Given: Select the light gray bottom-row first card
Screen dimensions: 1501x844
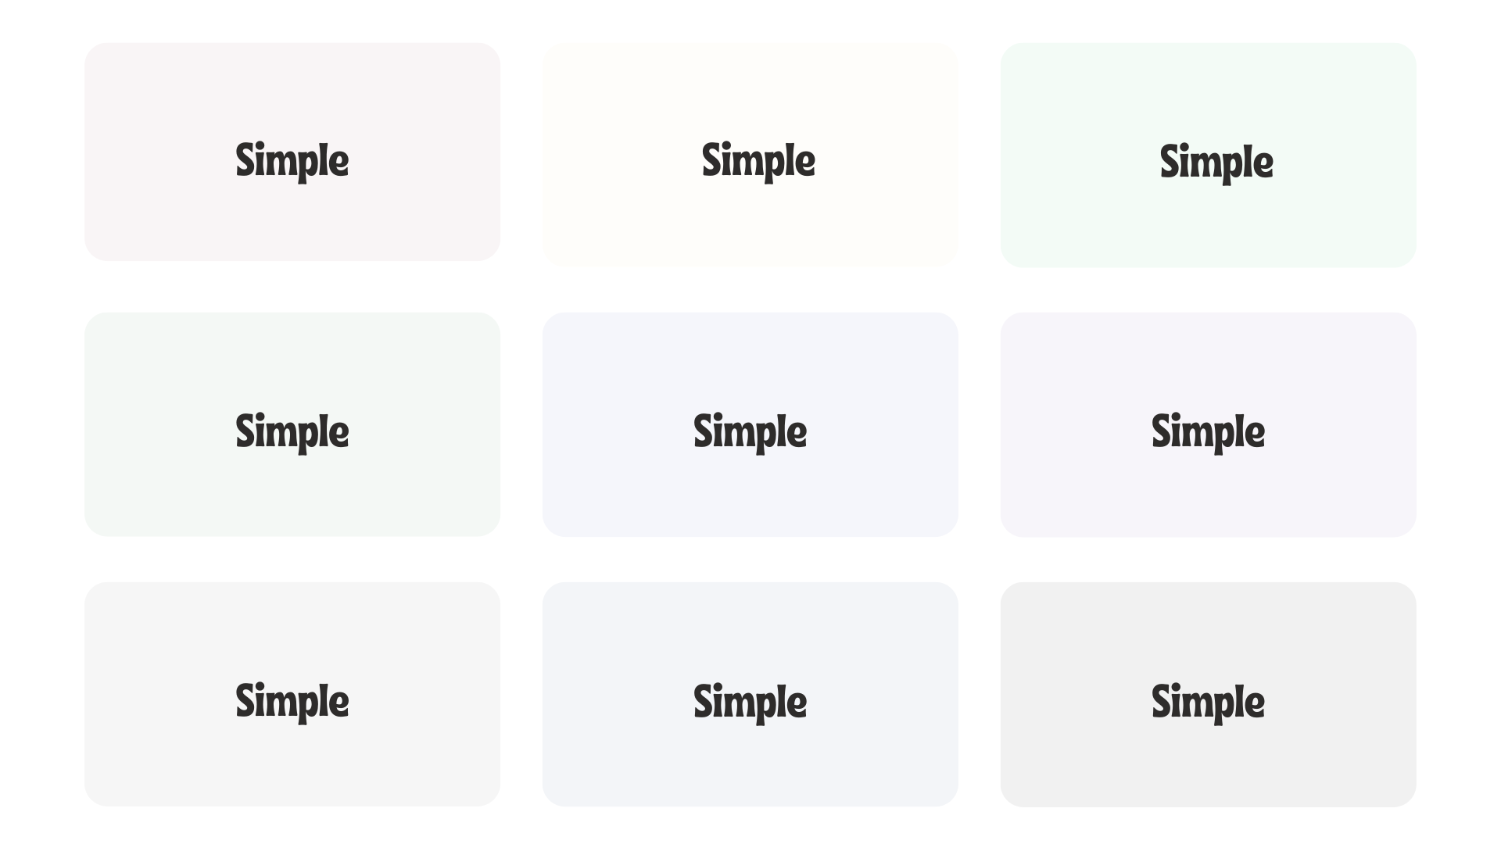Looking at the screenshot, I should pyautogui.click(x=292, y=694).
